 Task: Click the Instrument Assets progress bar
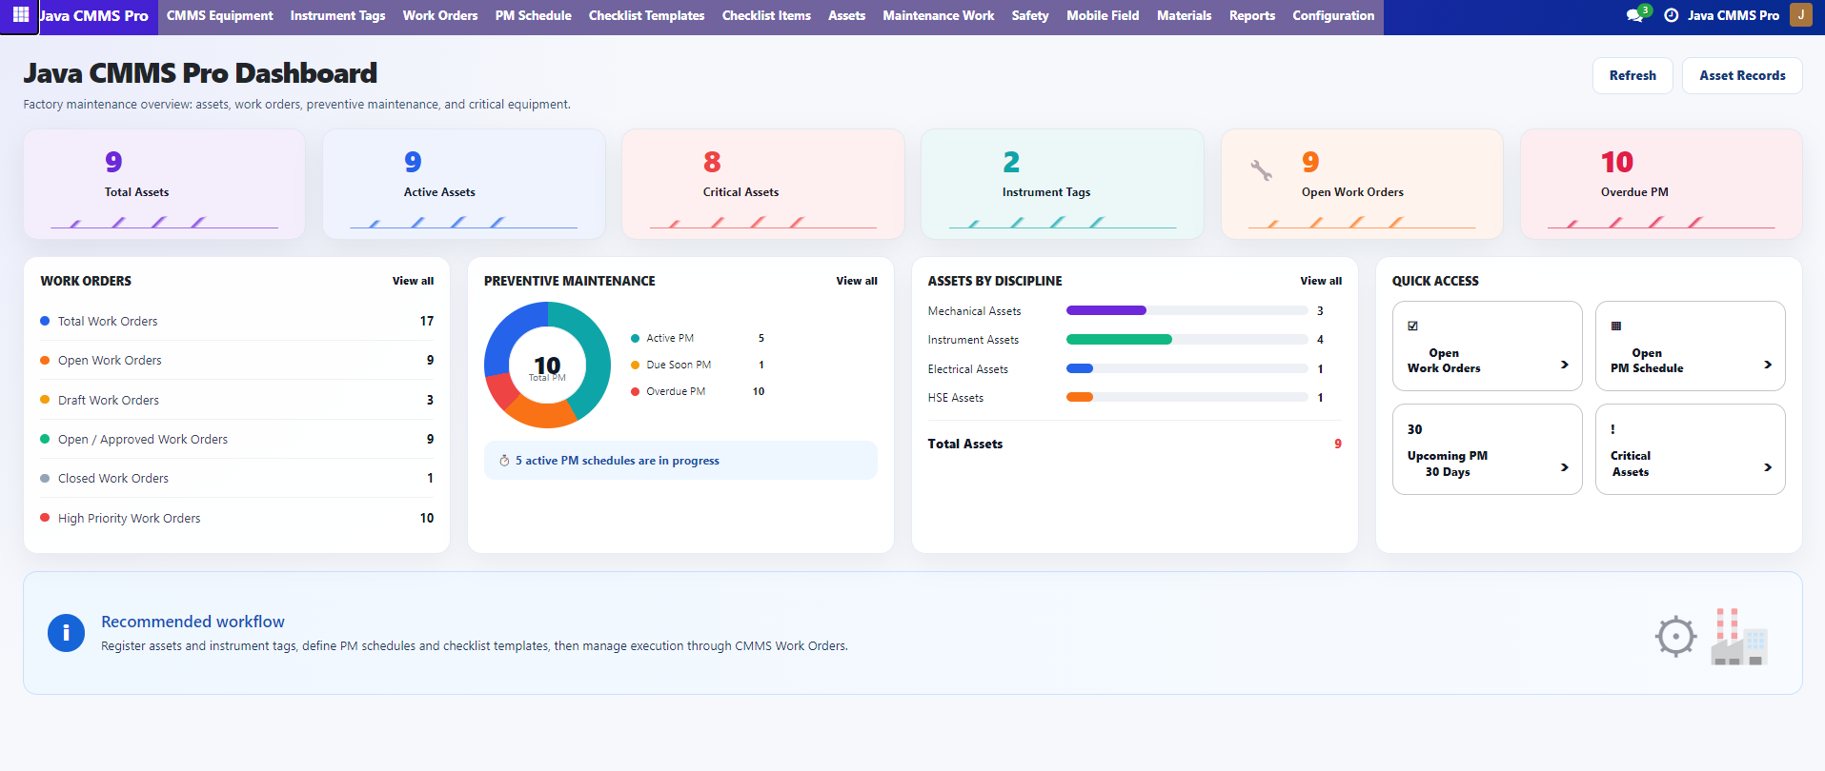point(1186,340)
